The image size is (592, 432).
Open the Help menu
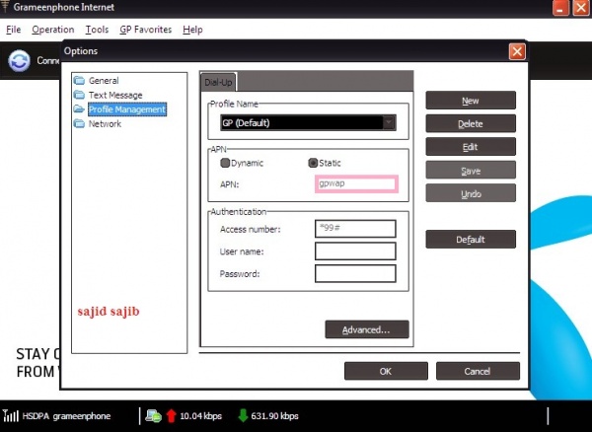click(192, 30)
